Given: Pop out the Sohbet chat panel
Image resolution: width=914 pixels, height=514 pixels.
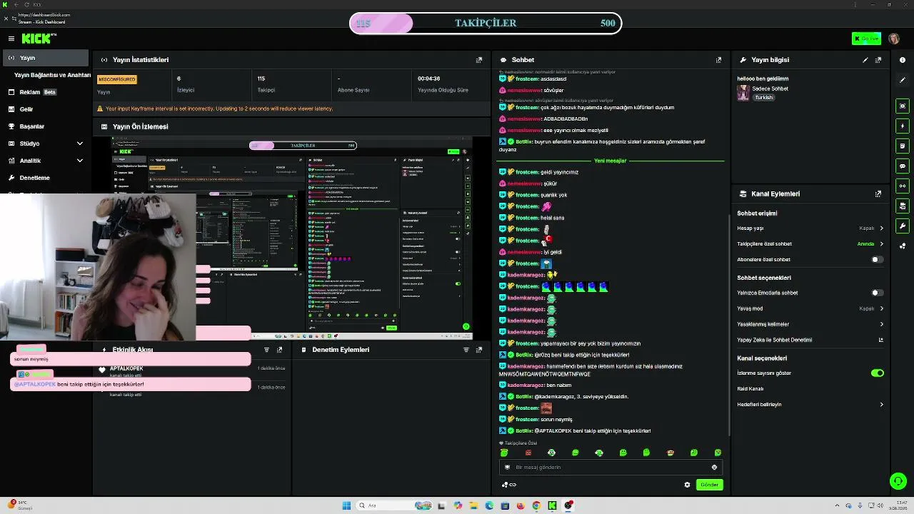Looking at the screenshot, I should pyautogui.click(x=718, y=60).
